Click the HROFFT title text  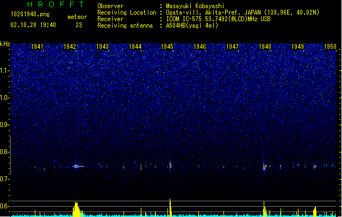tap(56, 4)
